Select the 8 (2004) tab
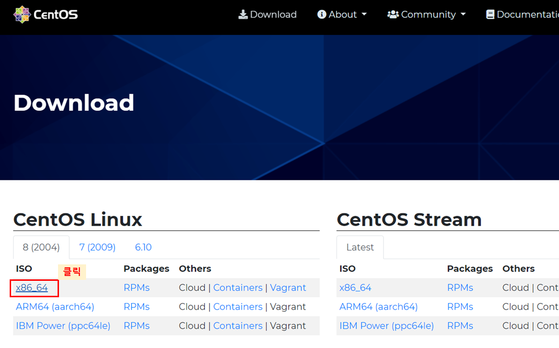The image size is (559, 348). pyautogui.click(x=42, y=247)
